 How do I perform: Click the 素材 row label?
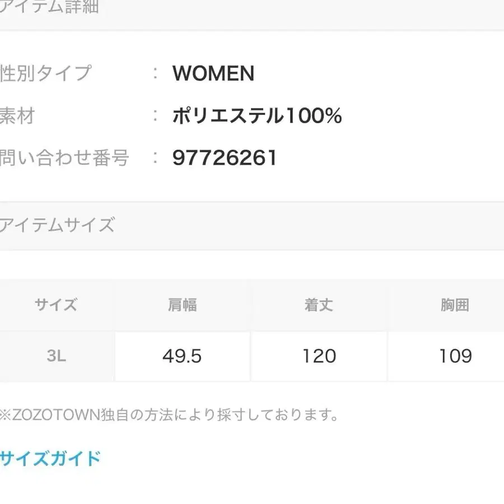(x=18, y=116)
